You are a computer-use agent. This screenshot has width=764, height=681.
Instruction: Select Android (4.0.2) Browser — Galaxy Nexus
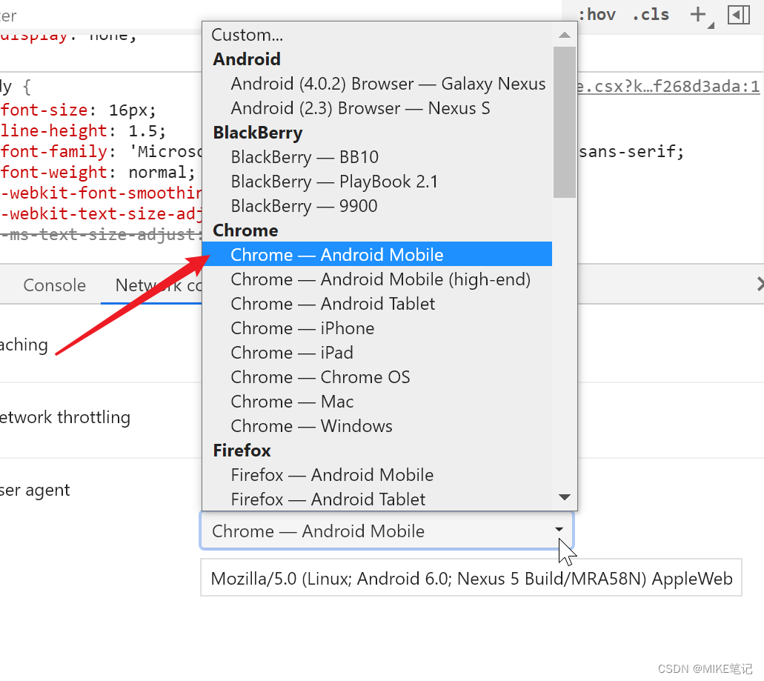377,84
